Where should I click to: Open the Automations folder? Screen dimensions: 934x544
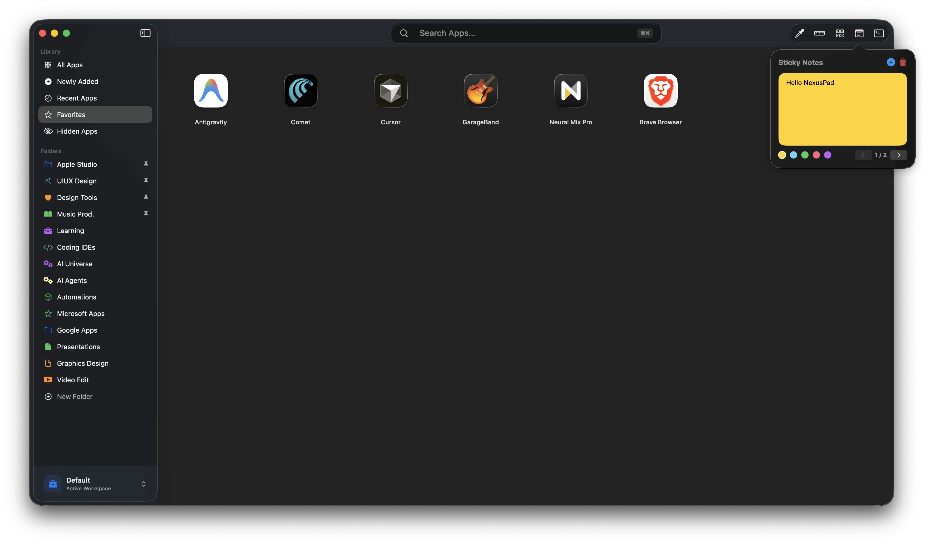tap(95, 297)
